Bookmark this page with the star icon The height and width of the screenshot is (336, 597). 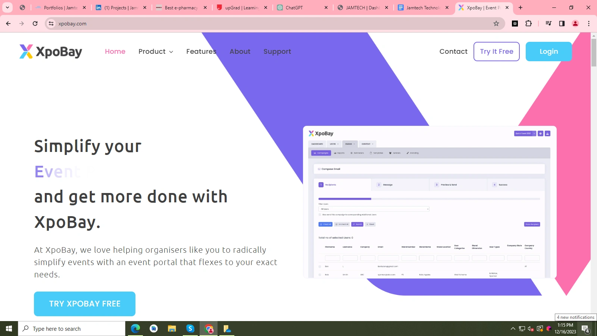click(x=496, y=24)
